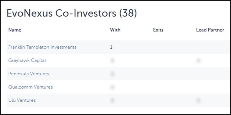Click the blurred Lead Partner value for Ulu Ventures
The height and width of the screenshot is (115, 231).
coord(199,100)
